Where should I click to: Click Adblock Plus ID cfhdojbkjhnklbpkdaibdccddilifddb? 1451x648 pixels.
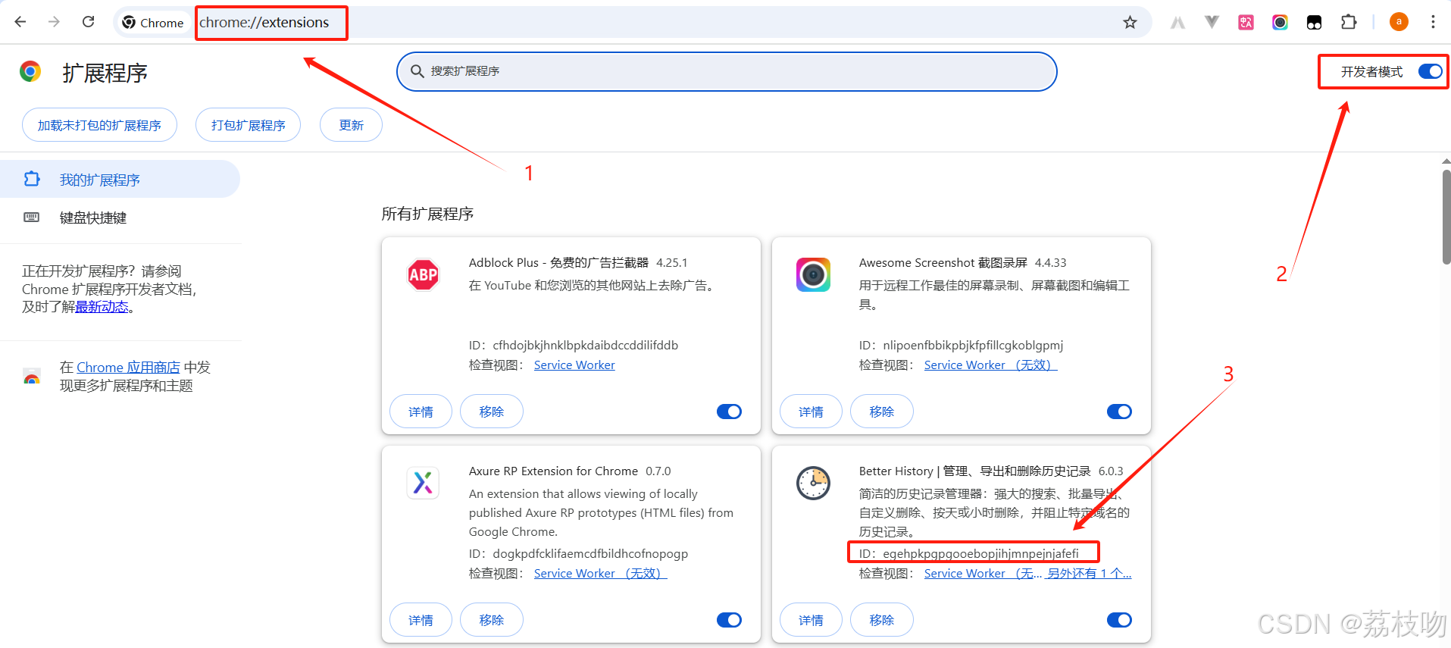585,346
